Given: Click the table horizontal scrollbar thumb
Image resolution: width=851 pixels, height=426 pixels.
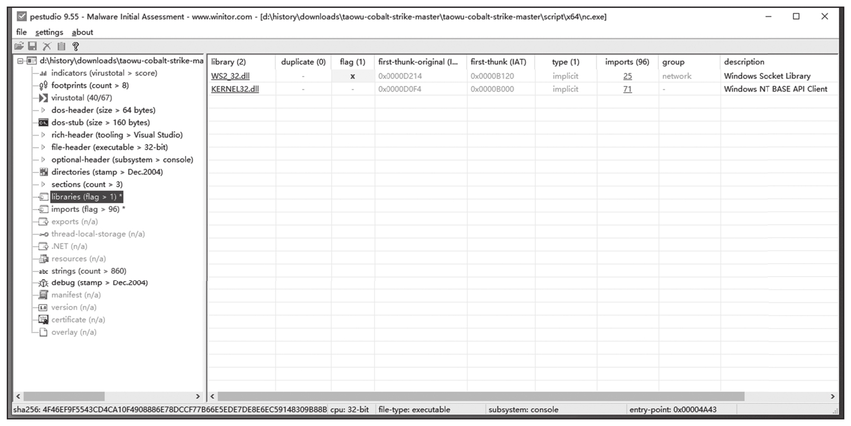Looking at the screenshot, I should 481,396.
